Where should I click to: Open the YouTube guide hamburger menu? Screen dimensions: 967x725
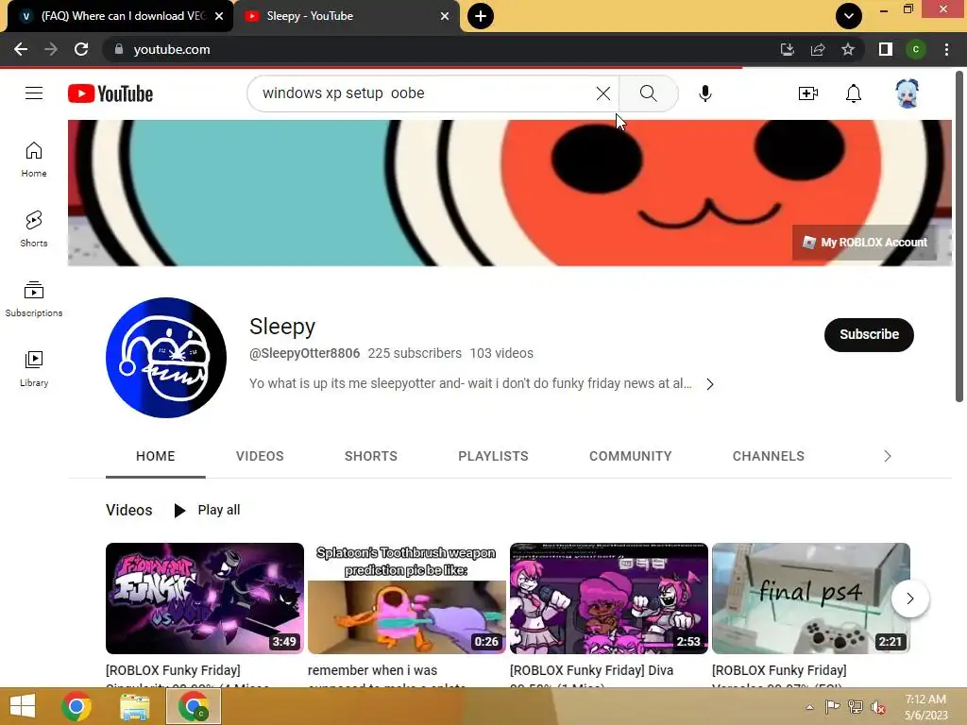coord(34,93)
